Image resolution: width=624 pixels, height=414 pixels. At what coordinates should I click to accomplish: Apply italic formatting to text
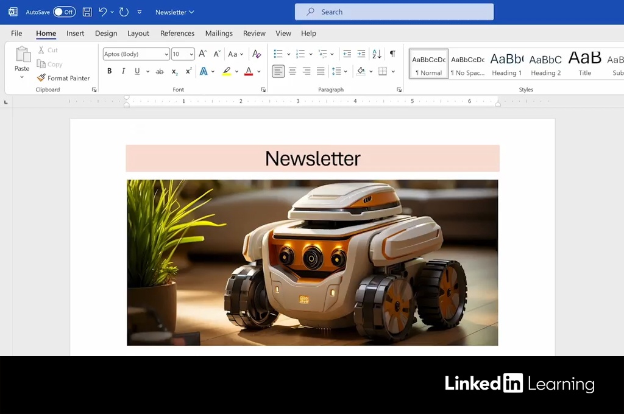124,71
